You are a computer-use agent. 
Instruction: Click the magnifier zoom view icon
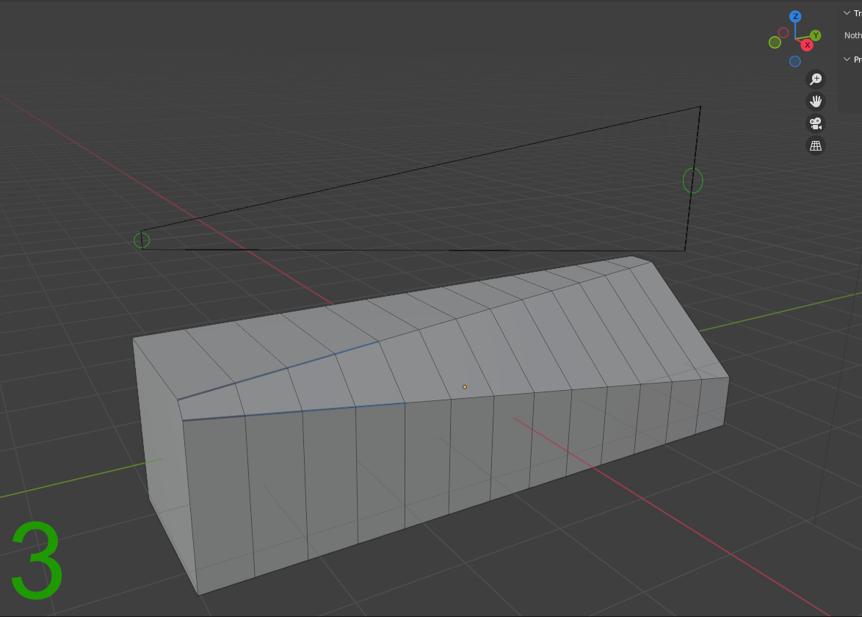click(x=816, y=79)
